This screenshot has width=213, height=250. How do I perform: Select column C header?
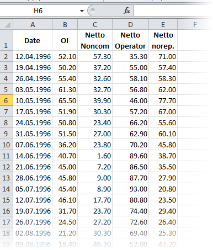(95, 24)
